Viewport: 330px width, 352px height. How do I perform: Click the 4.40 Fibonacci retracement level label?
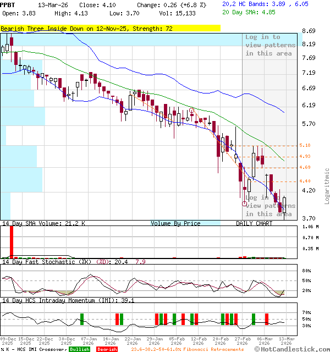[x=305, y=181]
